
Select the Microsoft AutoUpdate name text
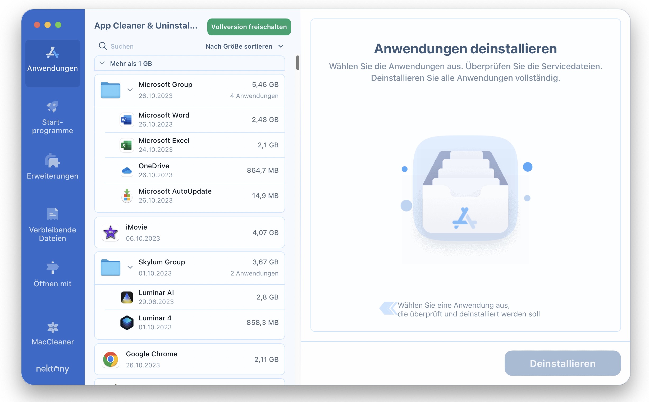tap(175, 191)
